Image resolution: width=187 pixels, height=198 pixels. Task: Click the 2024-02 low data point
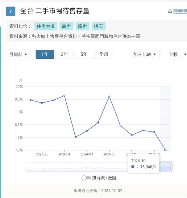coord(76,137)
